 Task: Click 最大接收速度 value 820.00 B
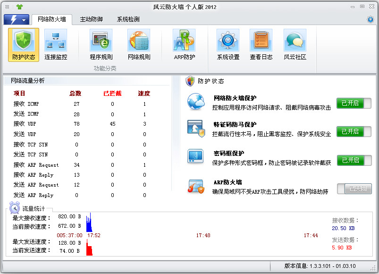click(69, 216)
